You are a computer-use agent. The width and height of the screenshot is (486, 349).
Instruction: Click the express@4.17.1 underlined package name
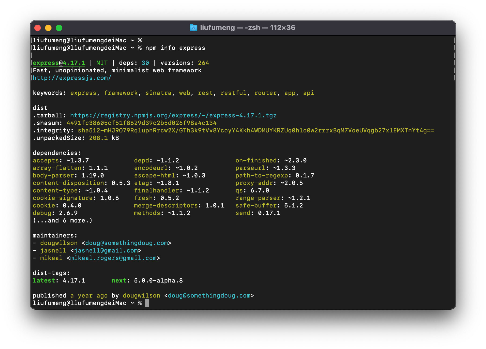[59, 63]
